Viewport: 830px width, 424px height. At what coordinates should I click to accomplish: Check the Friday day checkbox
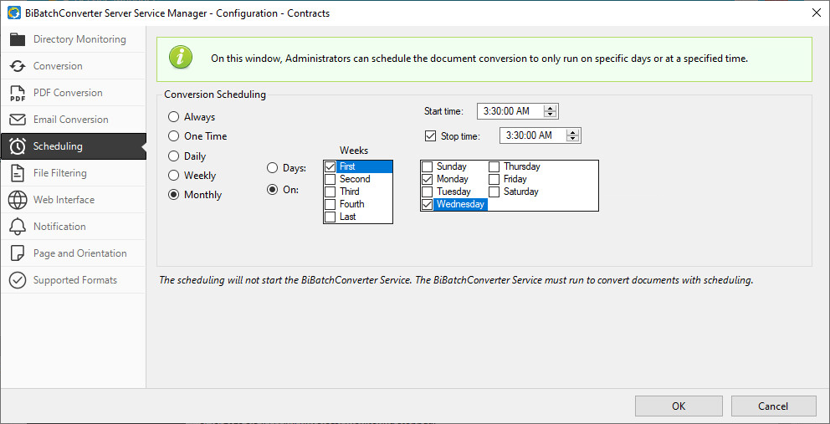494,179
